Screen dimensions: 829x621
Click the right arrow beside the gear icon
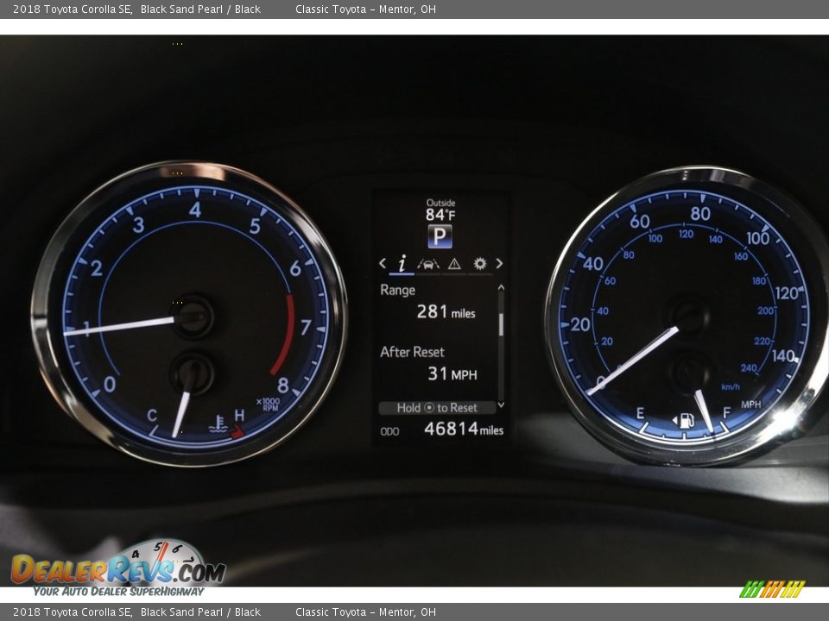pyautogui.click(x=499, y=264)
